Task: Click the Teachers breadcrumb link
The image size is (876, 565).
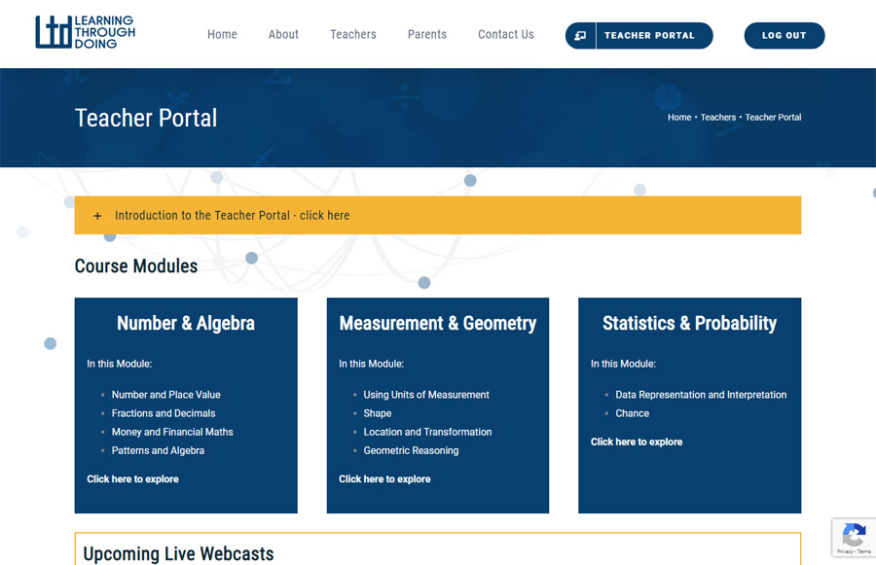Action: pyautogui.click(x=718, y=118)
